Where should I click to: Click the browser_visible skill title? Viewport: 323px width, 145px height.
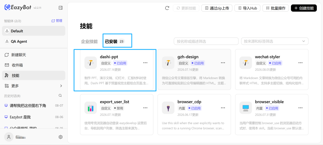point(269,102)
